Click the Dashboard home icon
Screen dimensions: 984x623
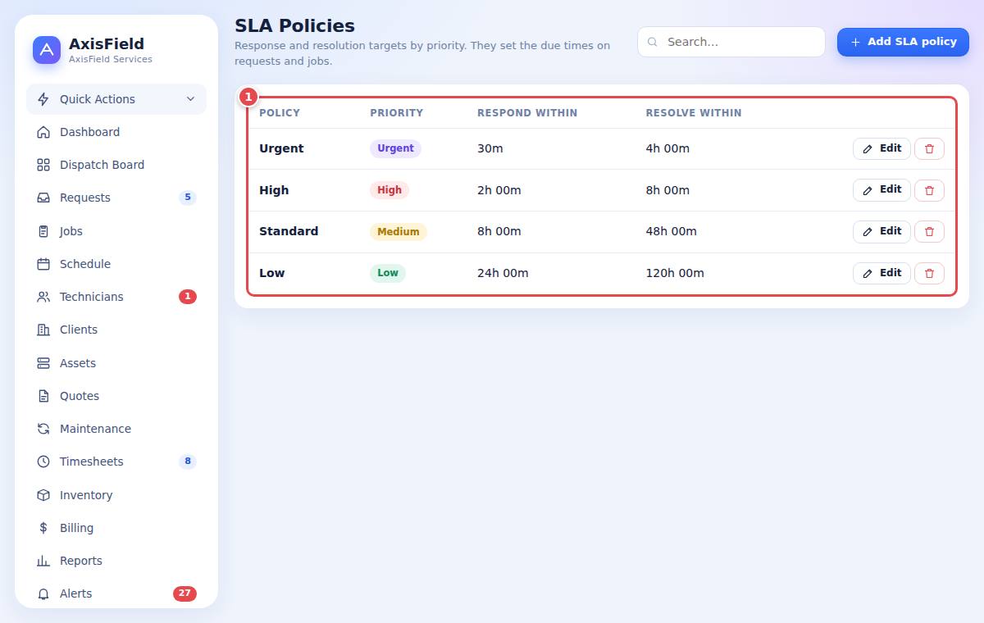(x=43, y=132)
